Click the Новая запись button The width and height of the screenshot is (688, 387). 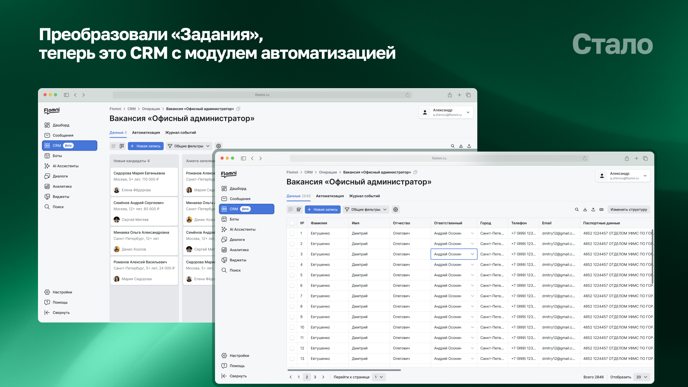coord(322,209)
